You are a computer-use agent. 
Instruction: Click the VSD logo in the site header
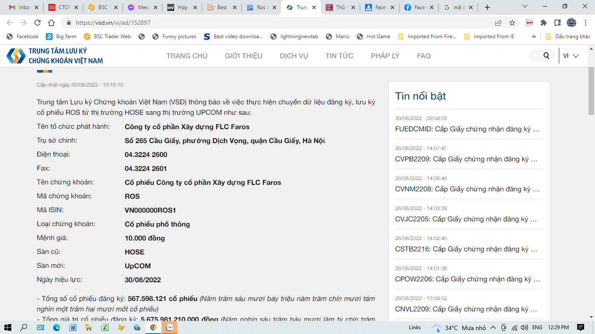54,56
